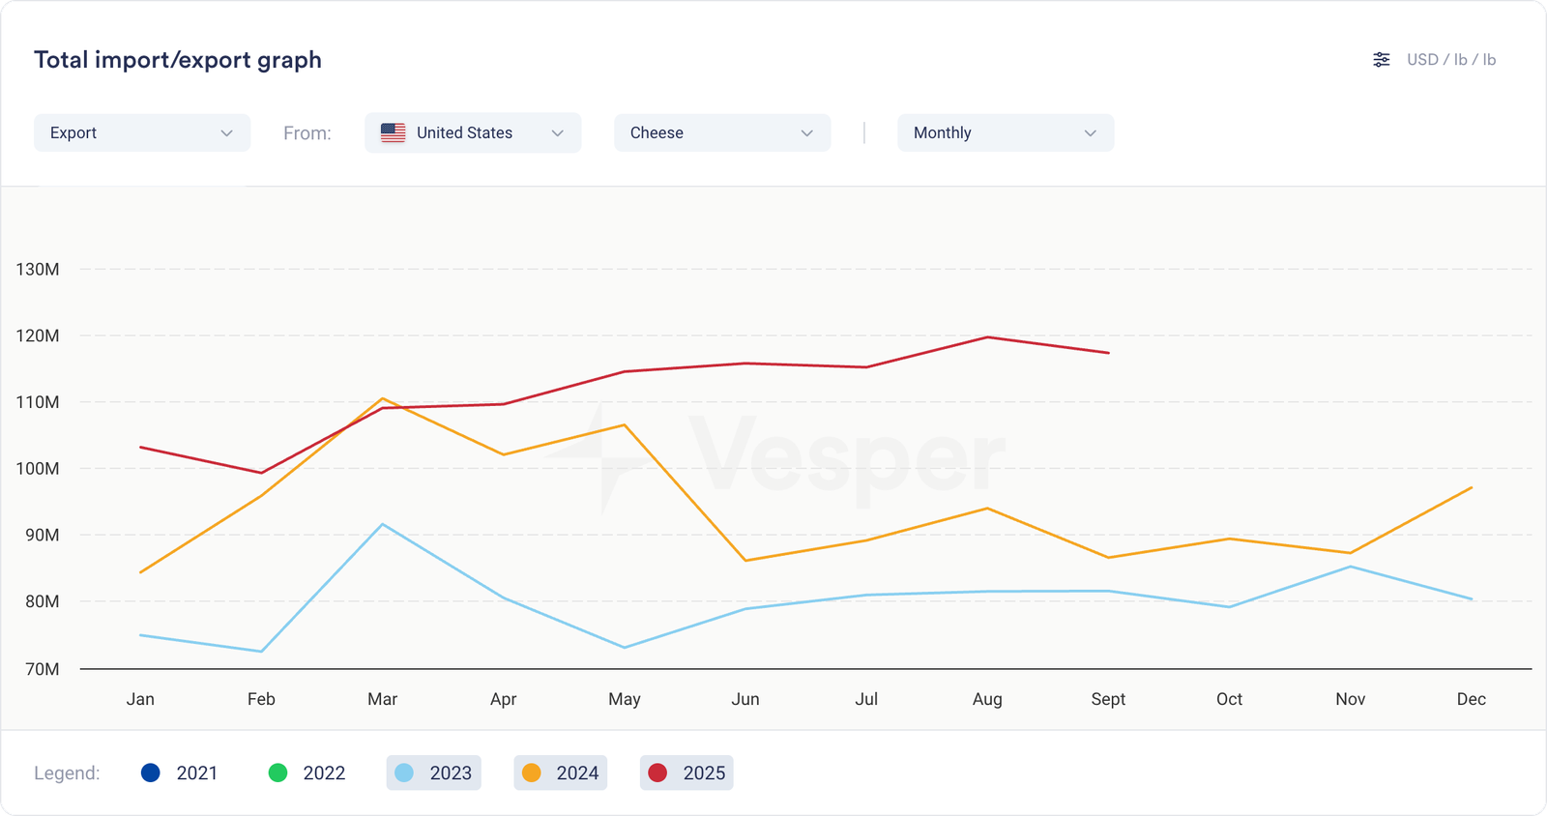Viewport: 1547px width, 816px height.
Task: Click the 2021 dark blue legend dot
Action: click(150, 772)
